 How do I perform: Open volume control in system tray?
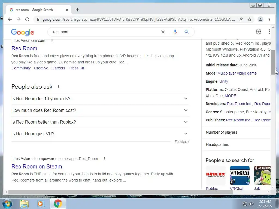[251, 204]
